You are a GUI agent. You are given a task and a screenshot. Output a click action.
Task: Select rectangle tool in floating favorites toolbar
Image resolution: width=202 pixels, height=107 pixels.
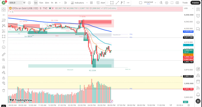pyautogui.click(x=112, y=3)
